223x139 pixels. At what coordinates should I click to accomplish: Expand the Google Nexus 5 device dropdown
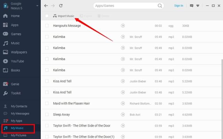(37, 6)
